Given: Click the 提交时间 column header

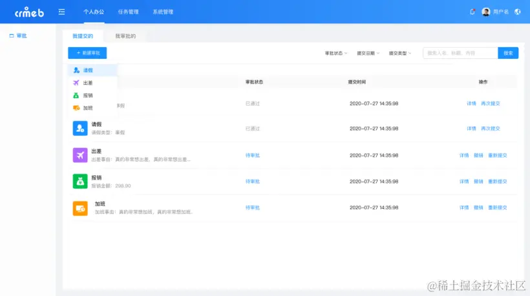Looking at the screenshot, I should 357,82.
